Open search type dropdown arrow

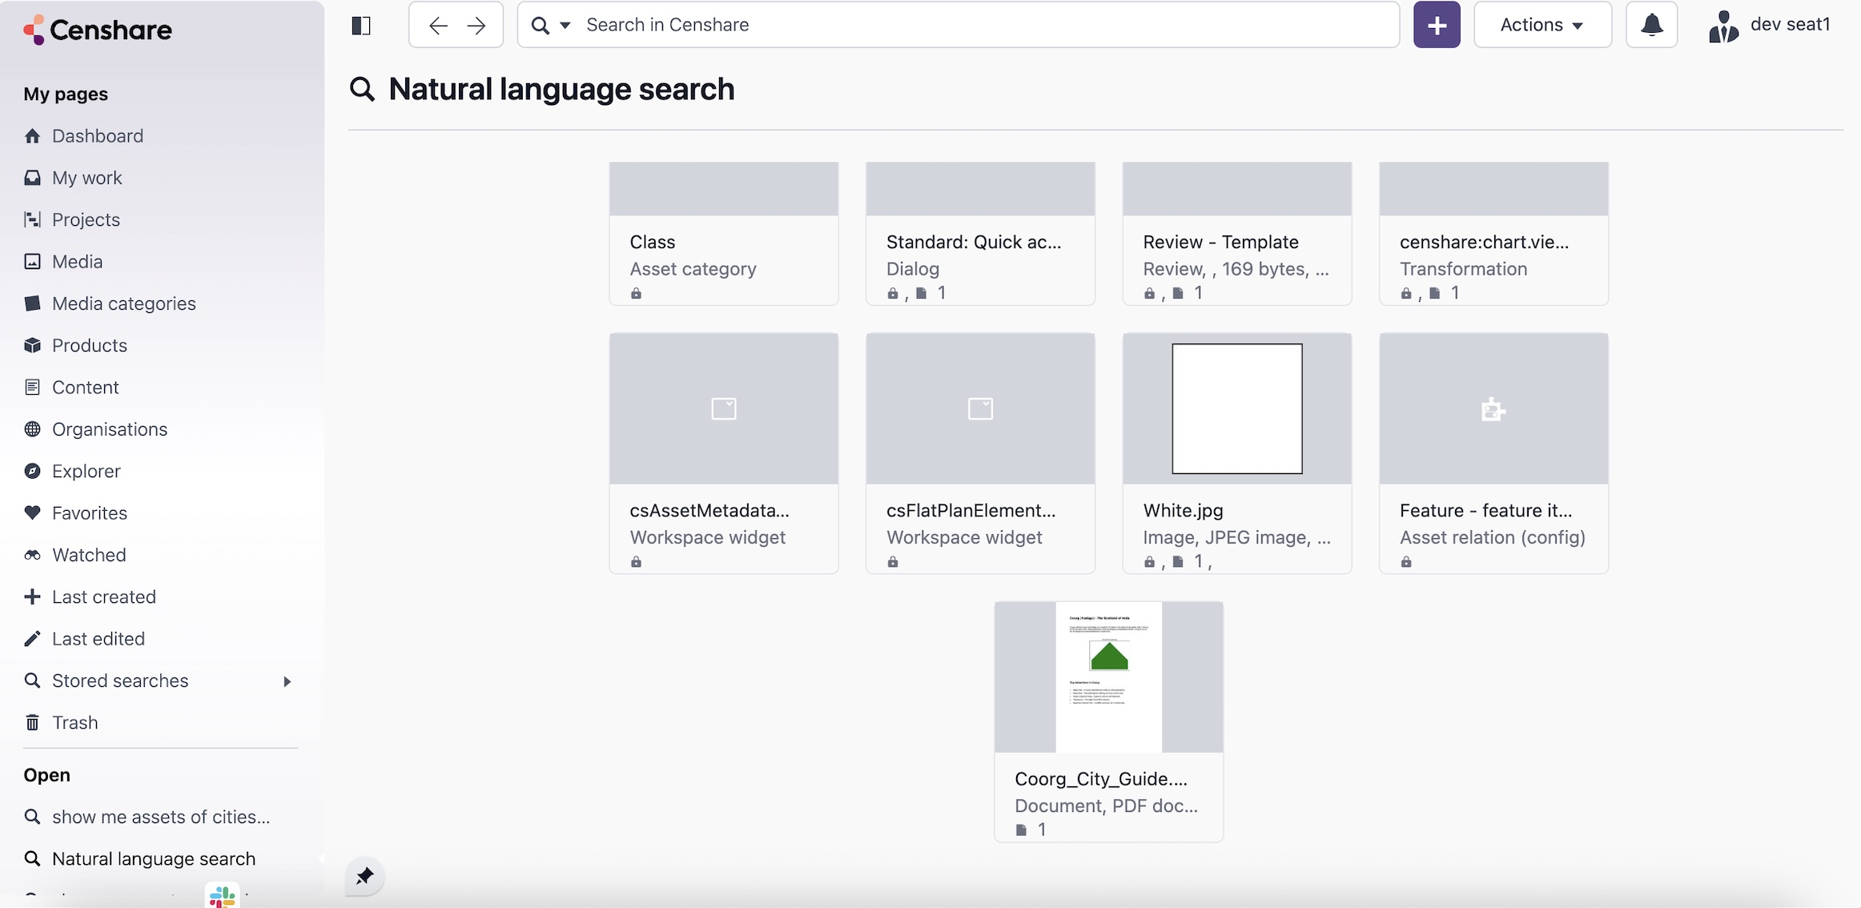(x=565, y=26)
